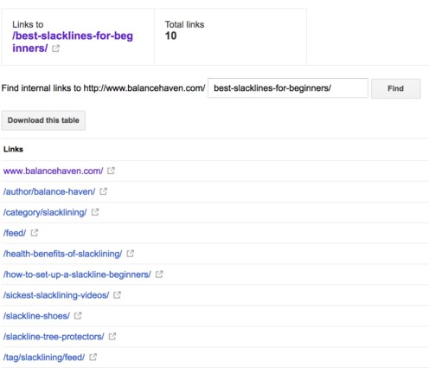The width and height of the screenshot is (429, 368).
Task: Follow the /sickest-slacklining-videos/ link
Action: point(56,295)
